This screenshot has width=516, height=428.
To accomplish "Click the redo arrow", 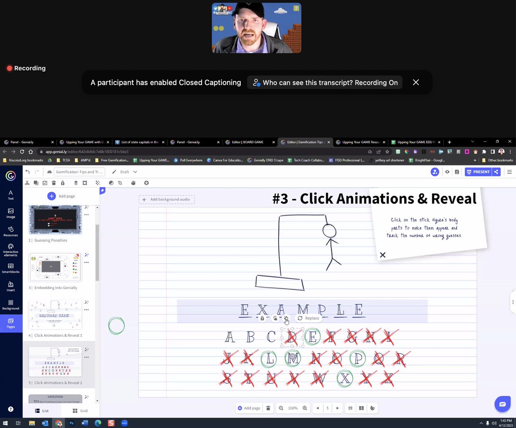I will (x=37, y=172).
